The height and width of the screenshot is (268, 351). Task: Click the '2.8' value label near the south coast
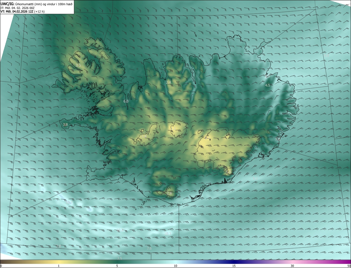click(x=169, y=193)
